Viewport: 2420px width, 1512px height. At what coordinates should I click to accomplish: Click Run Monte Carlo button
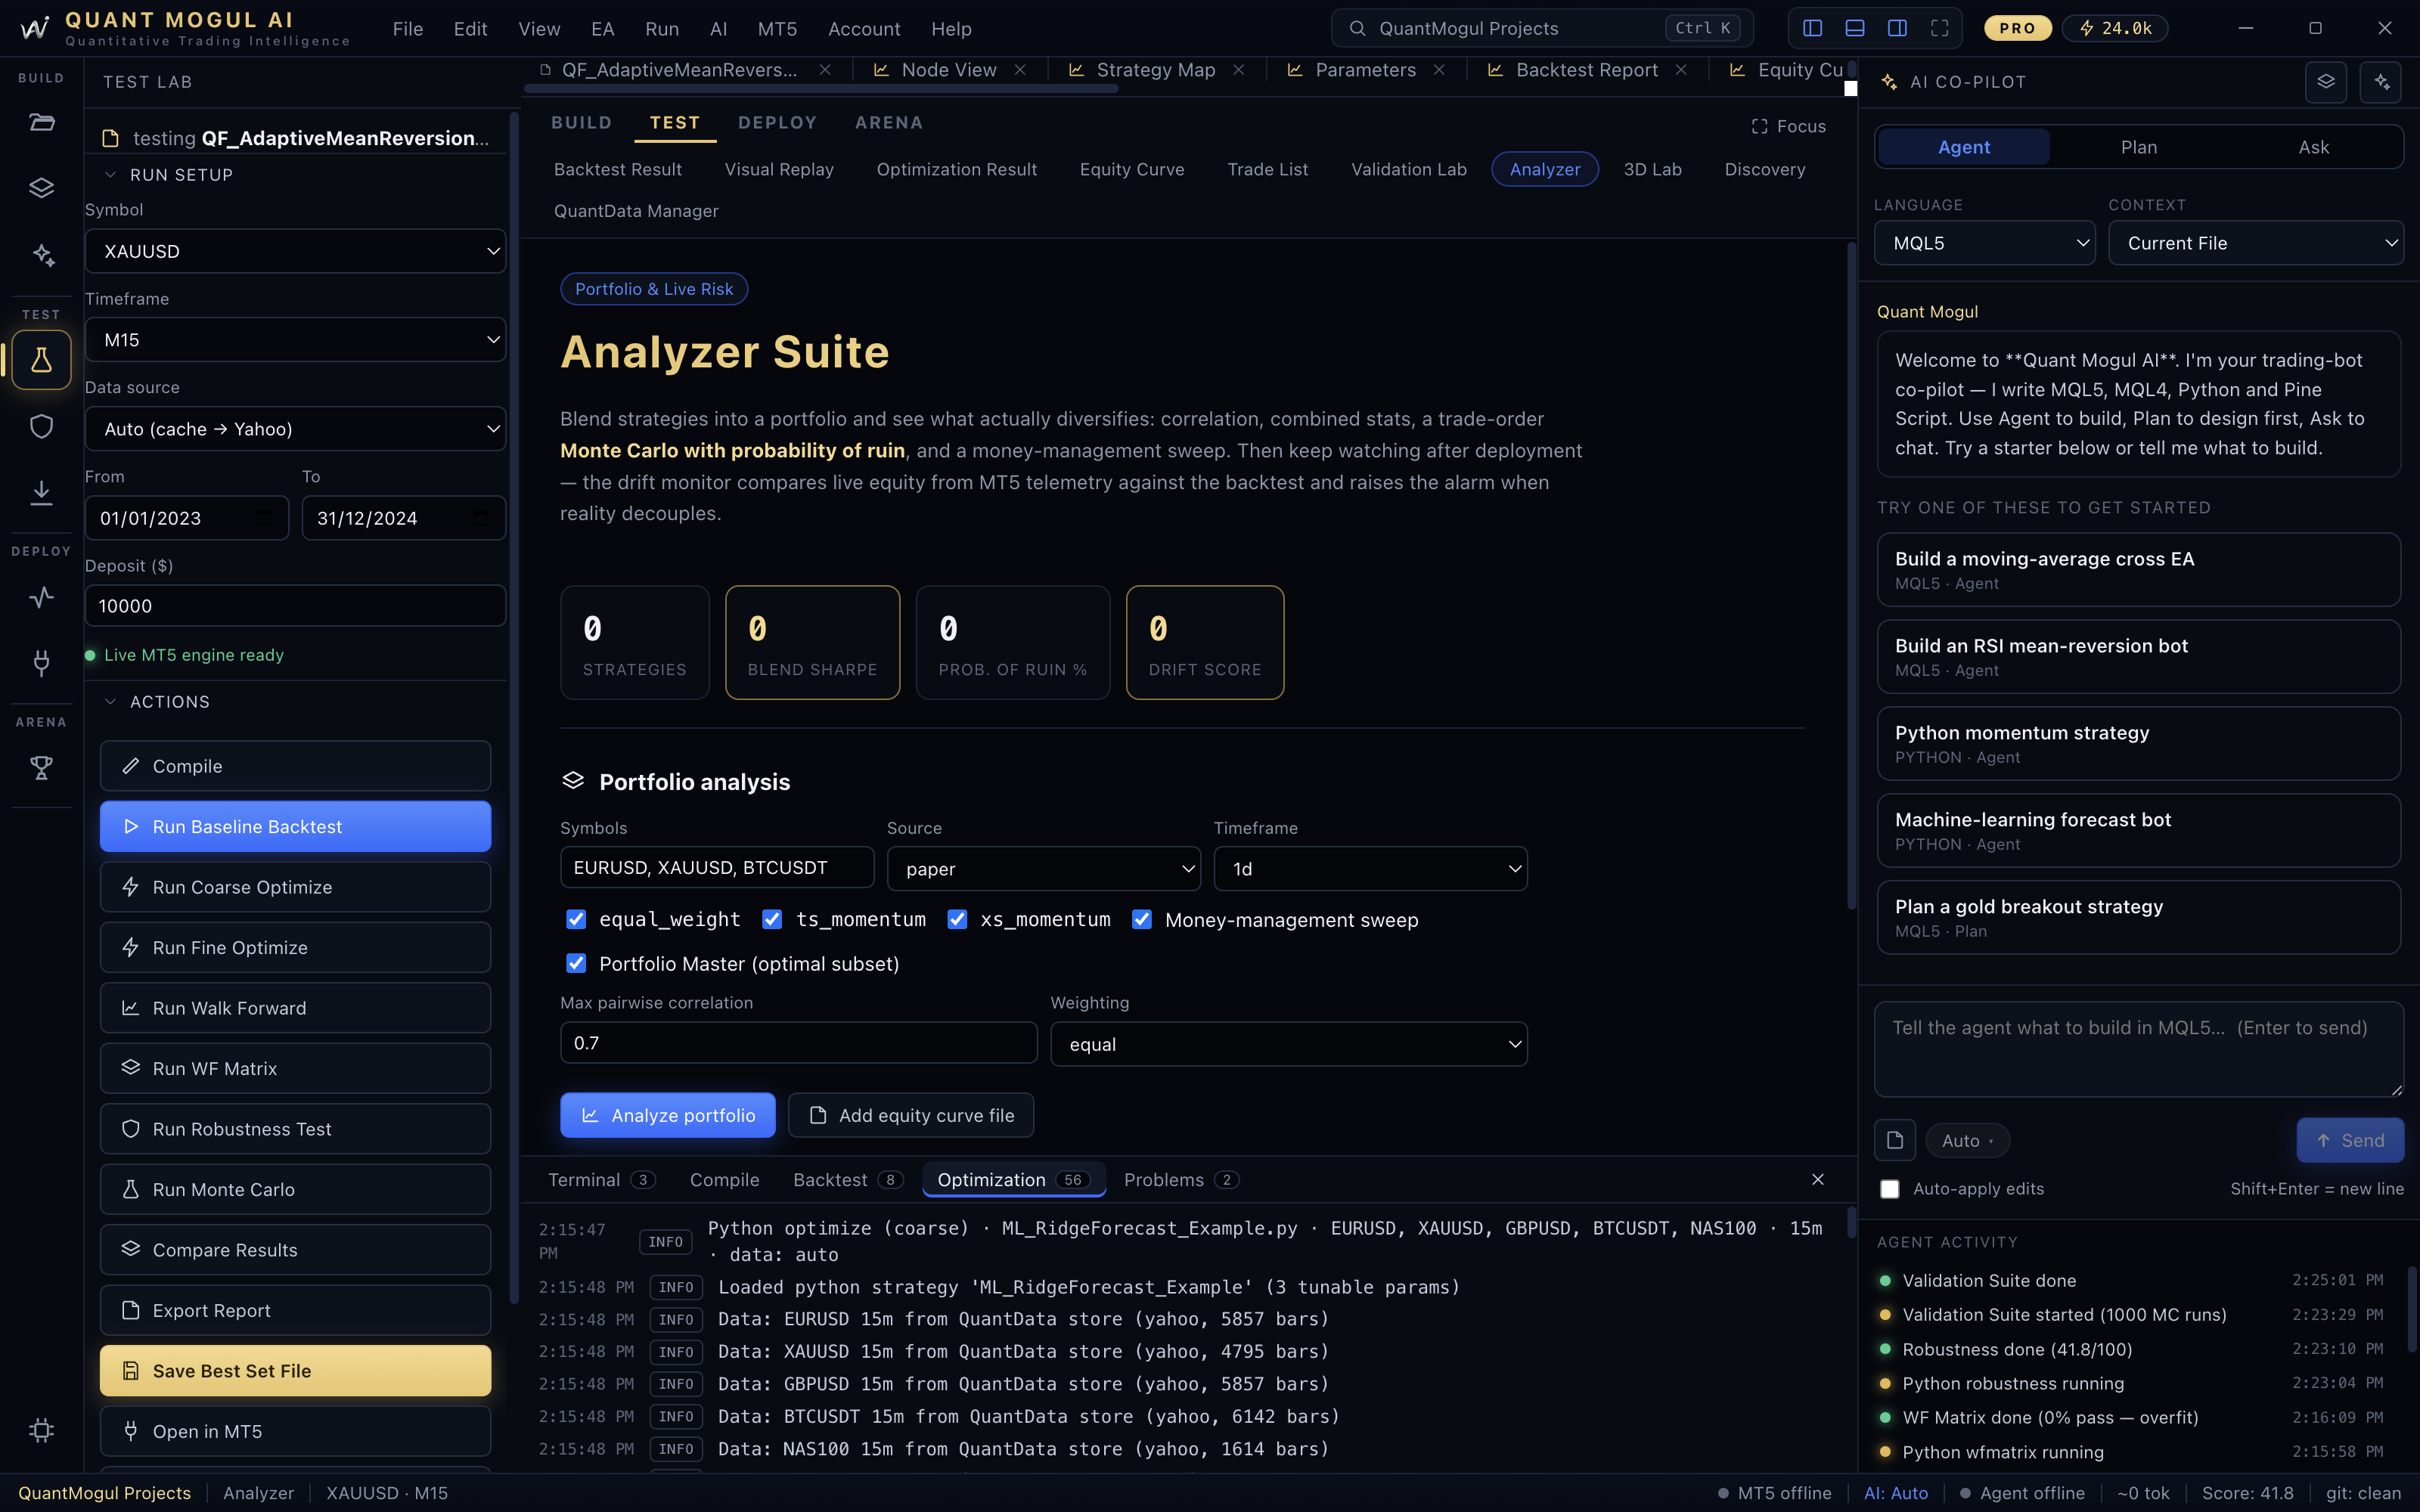tap(295, 1189)
